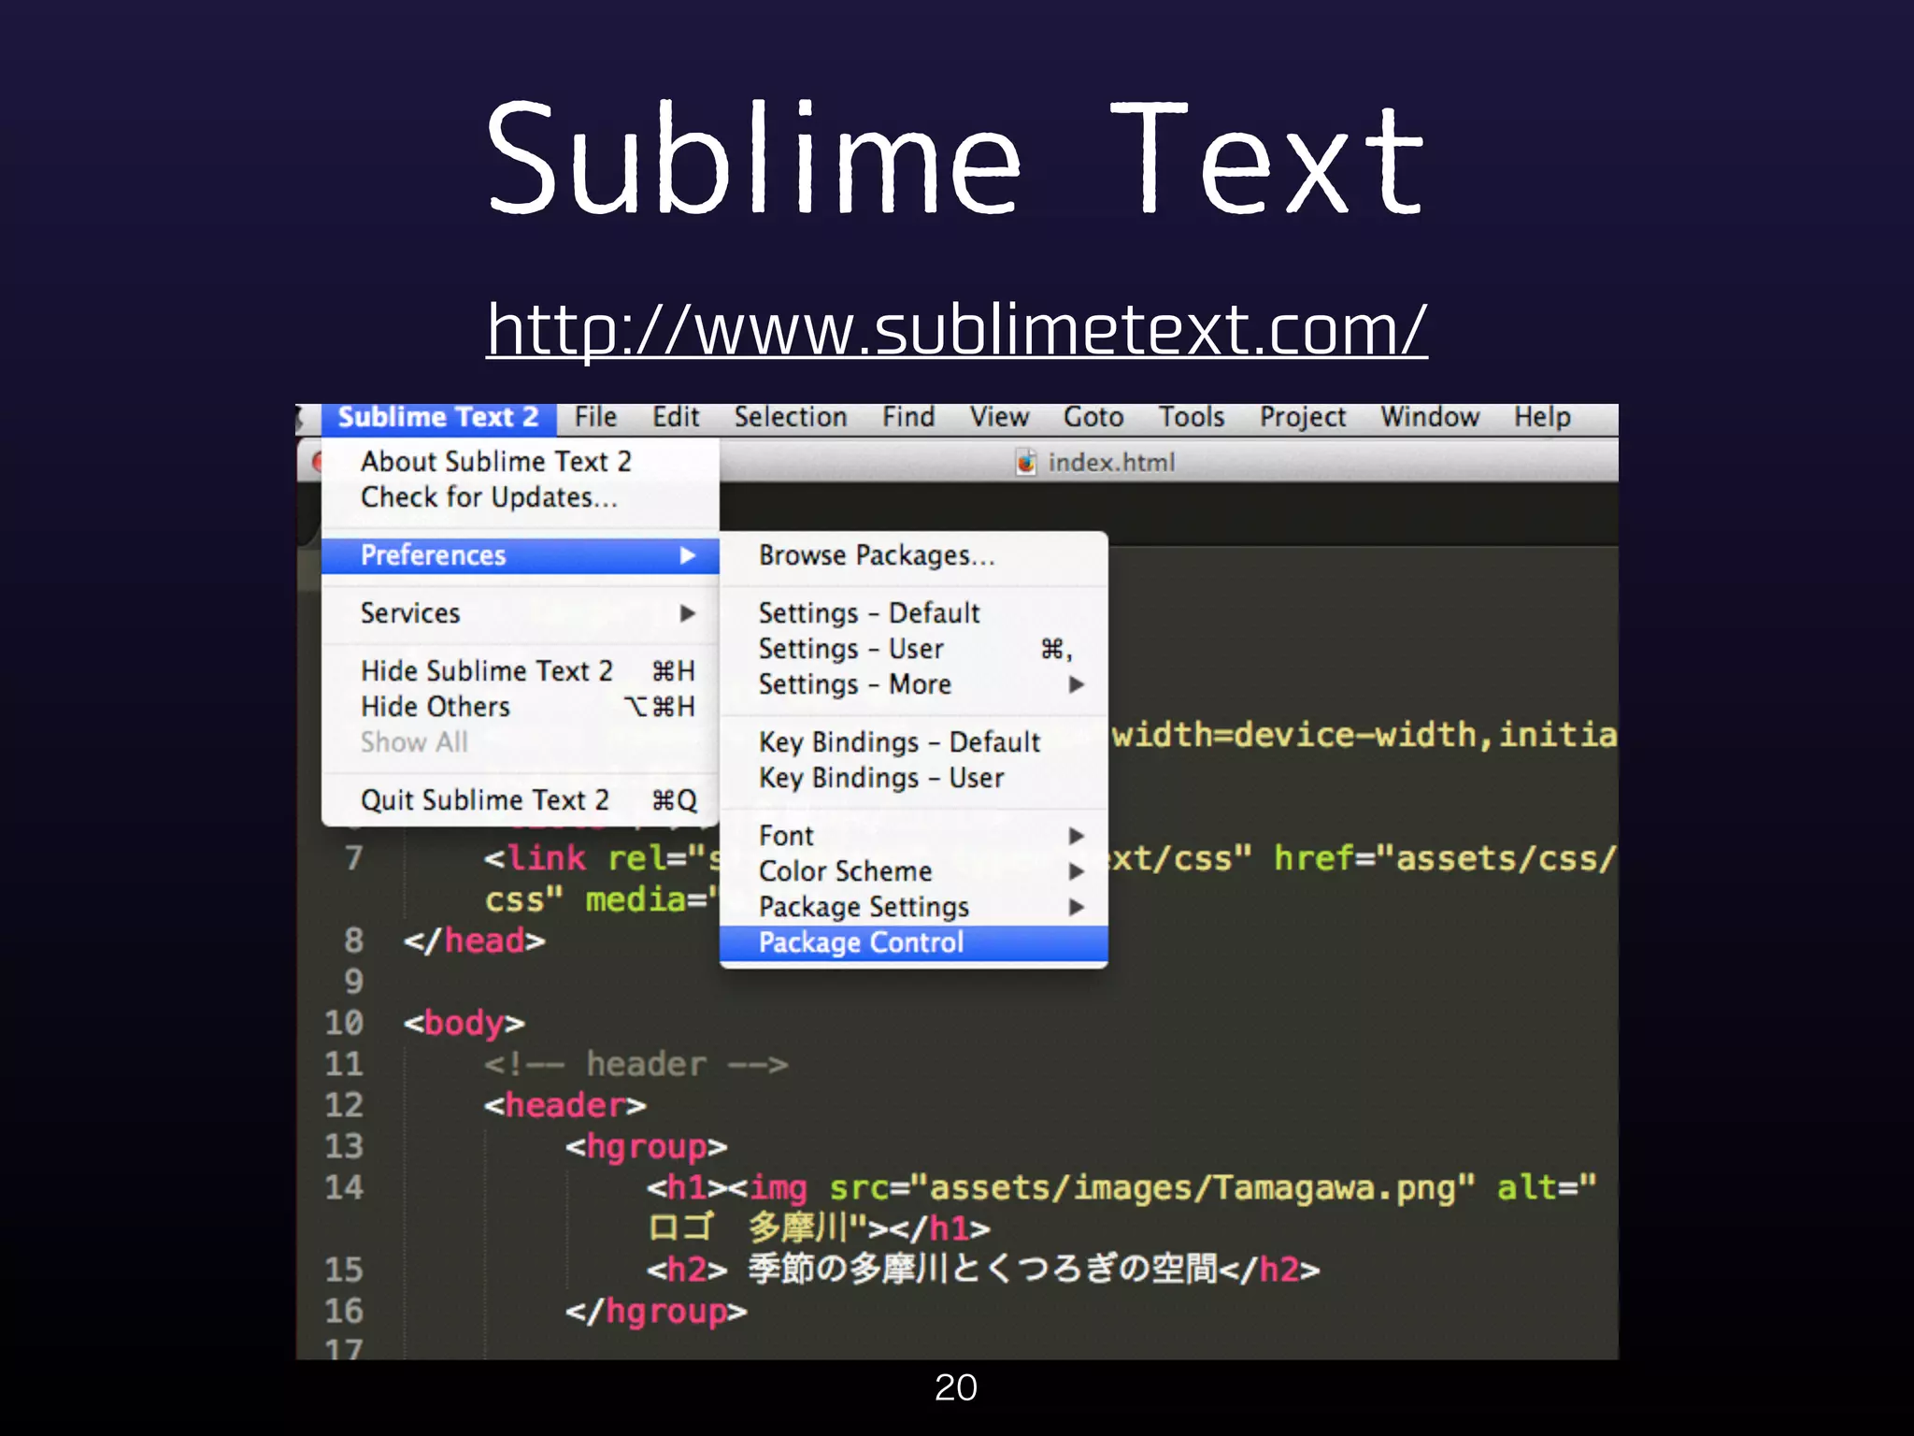Click line number 10 in the gutter
Viewport: 1914px width, 1436px height.
(344, 1023)
